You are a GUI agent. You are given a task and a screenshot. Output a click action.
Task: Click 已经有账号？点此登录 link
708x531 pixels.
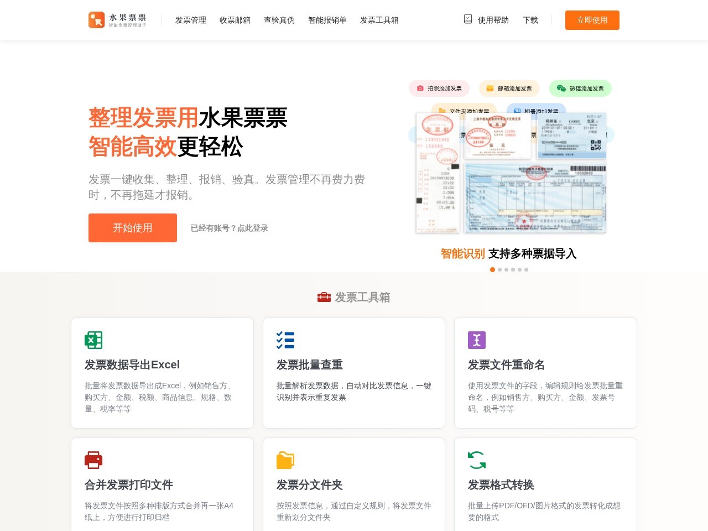[230, 228]
